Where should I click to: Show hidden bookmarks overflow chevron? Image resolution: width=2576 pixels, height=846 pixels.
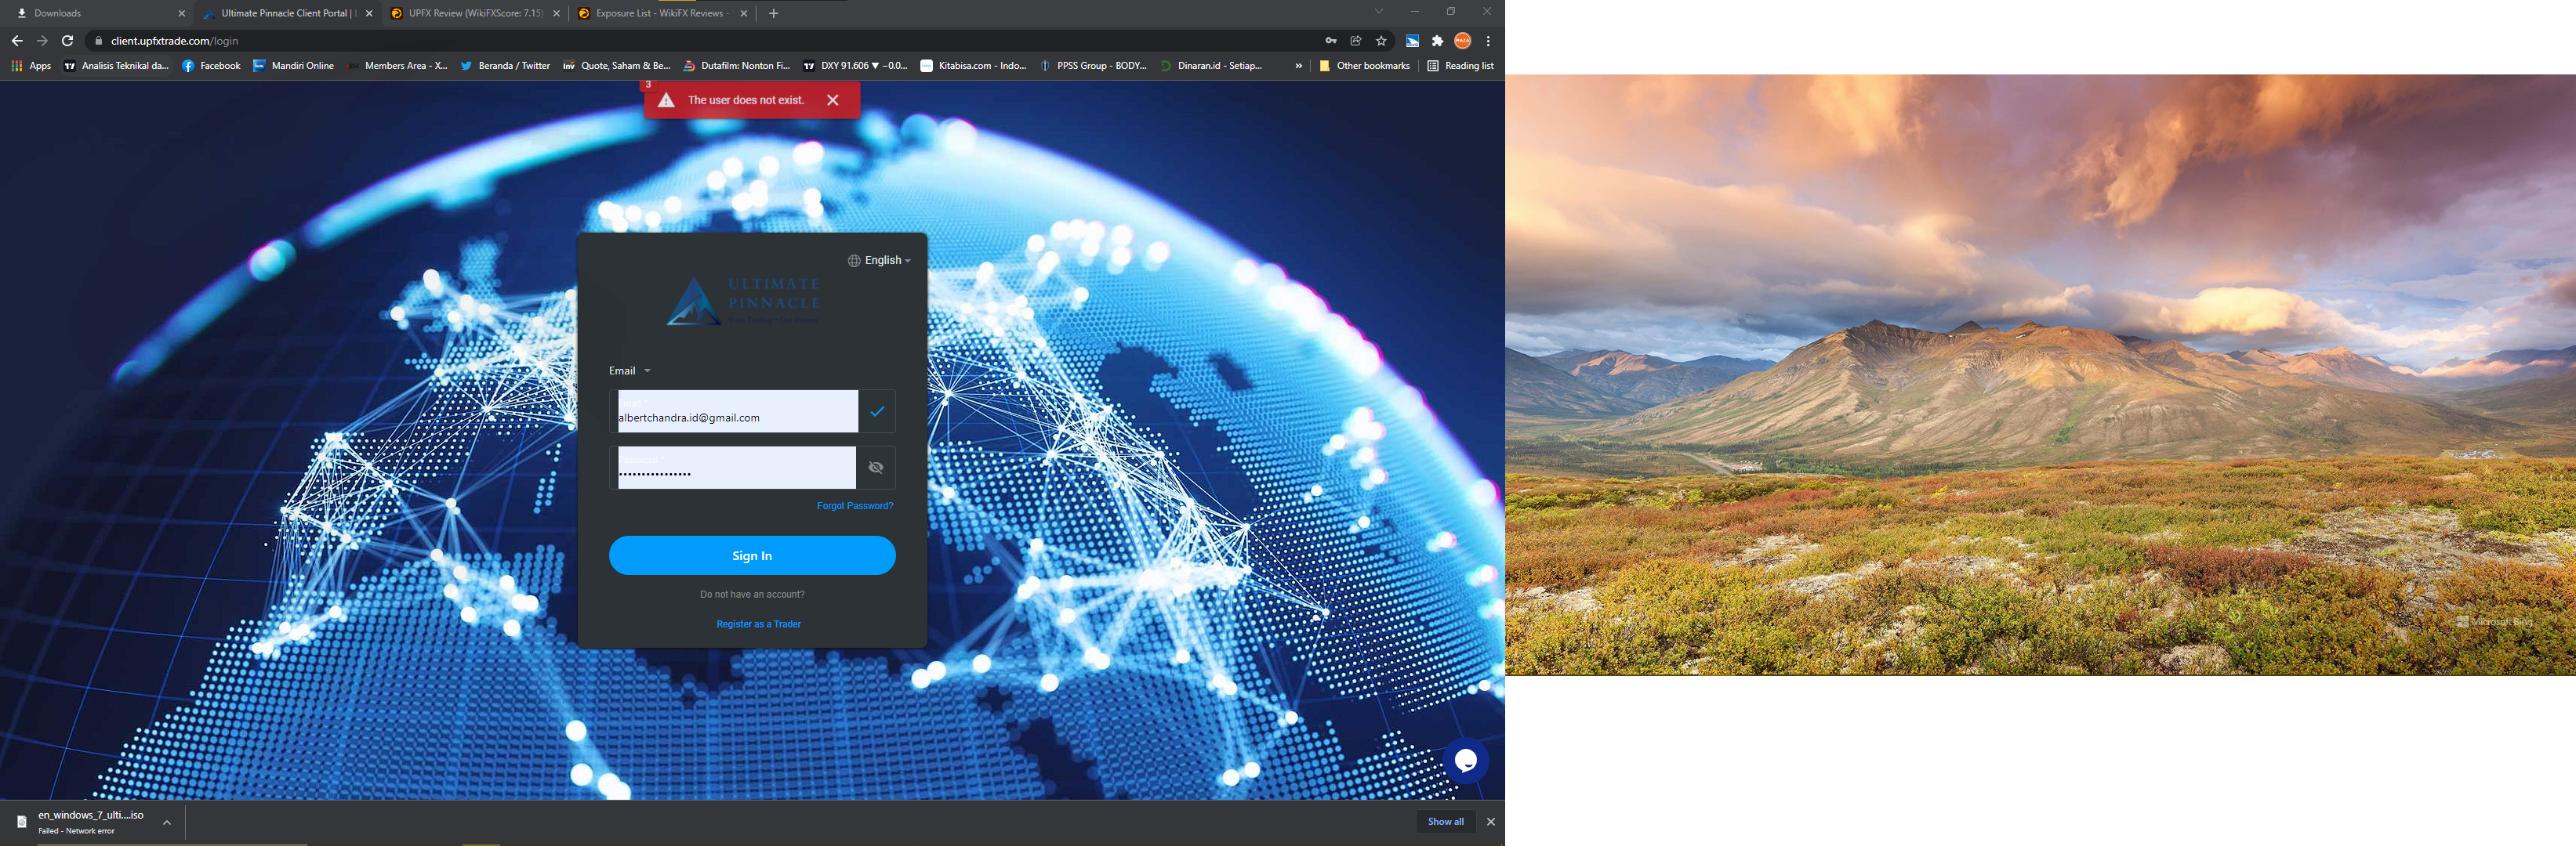click(1299, 66)
